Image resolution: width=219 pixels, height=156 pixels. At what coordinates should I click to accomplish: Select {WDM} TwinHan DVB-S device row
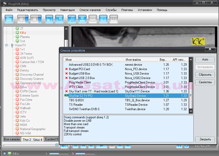click(x=126, y=109)
